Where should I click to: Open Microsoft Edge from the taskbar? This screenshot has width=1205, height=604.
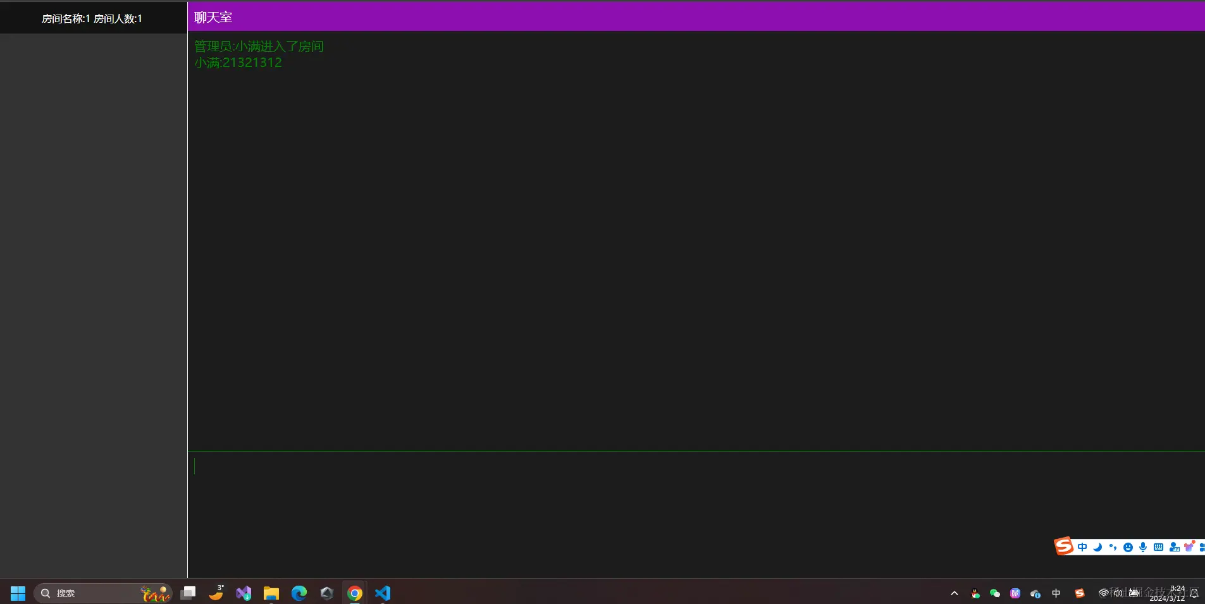click(299, 593)
